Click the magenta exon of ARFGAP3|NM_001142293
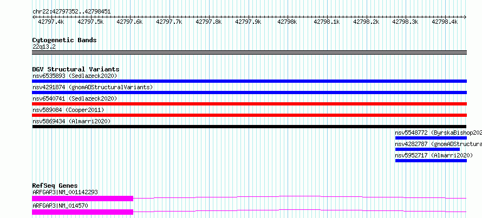Image resolution: width=482 pixels, height=218 pixels. pyautogui.click(x=82, y=199)
